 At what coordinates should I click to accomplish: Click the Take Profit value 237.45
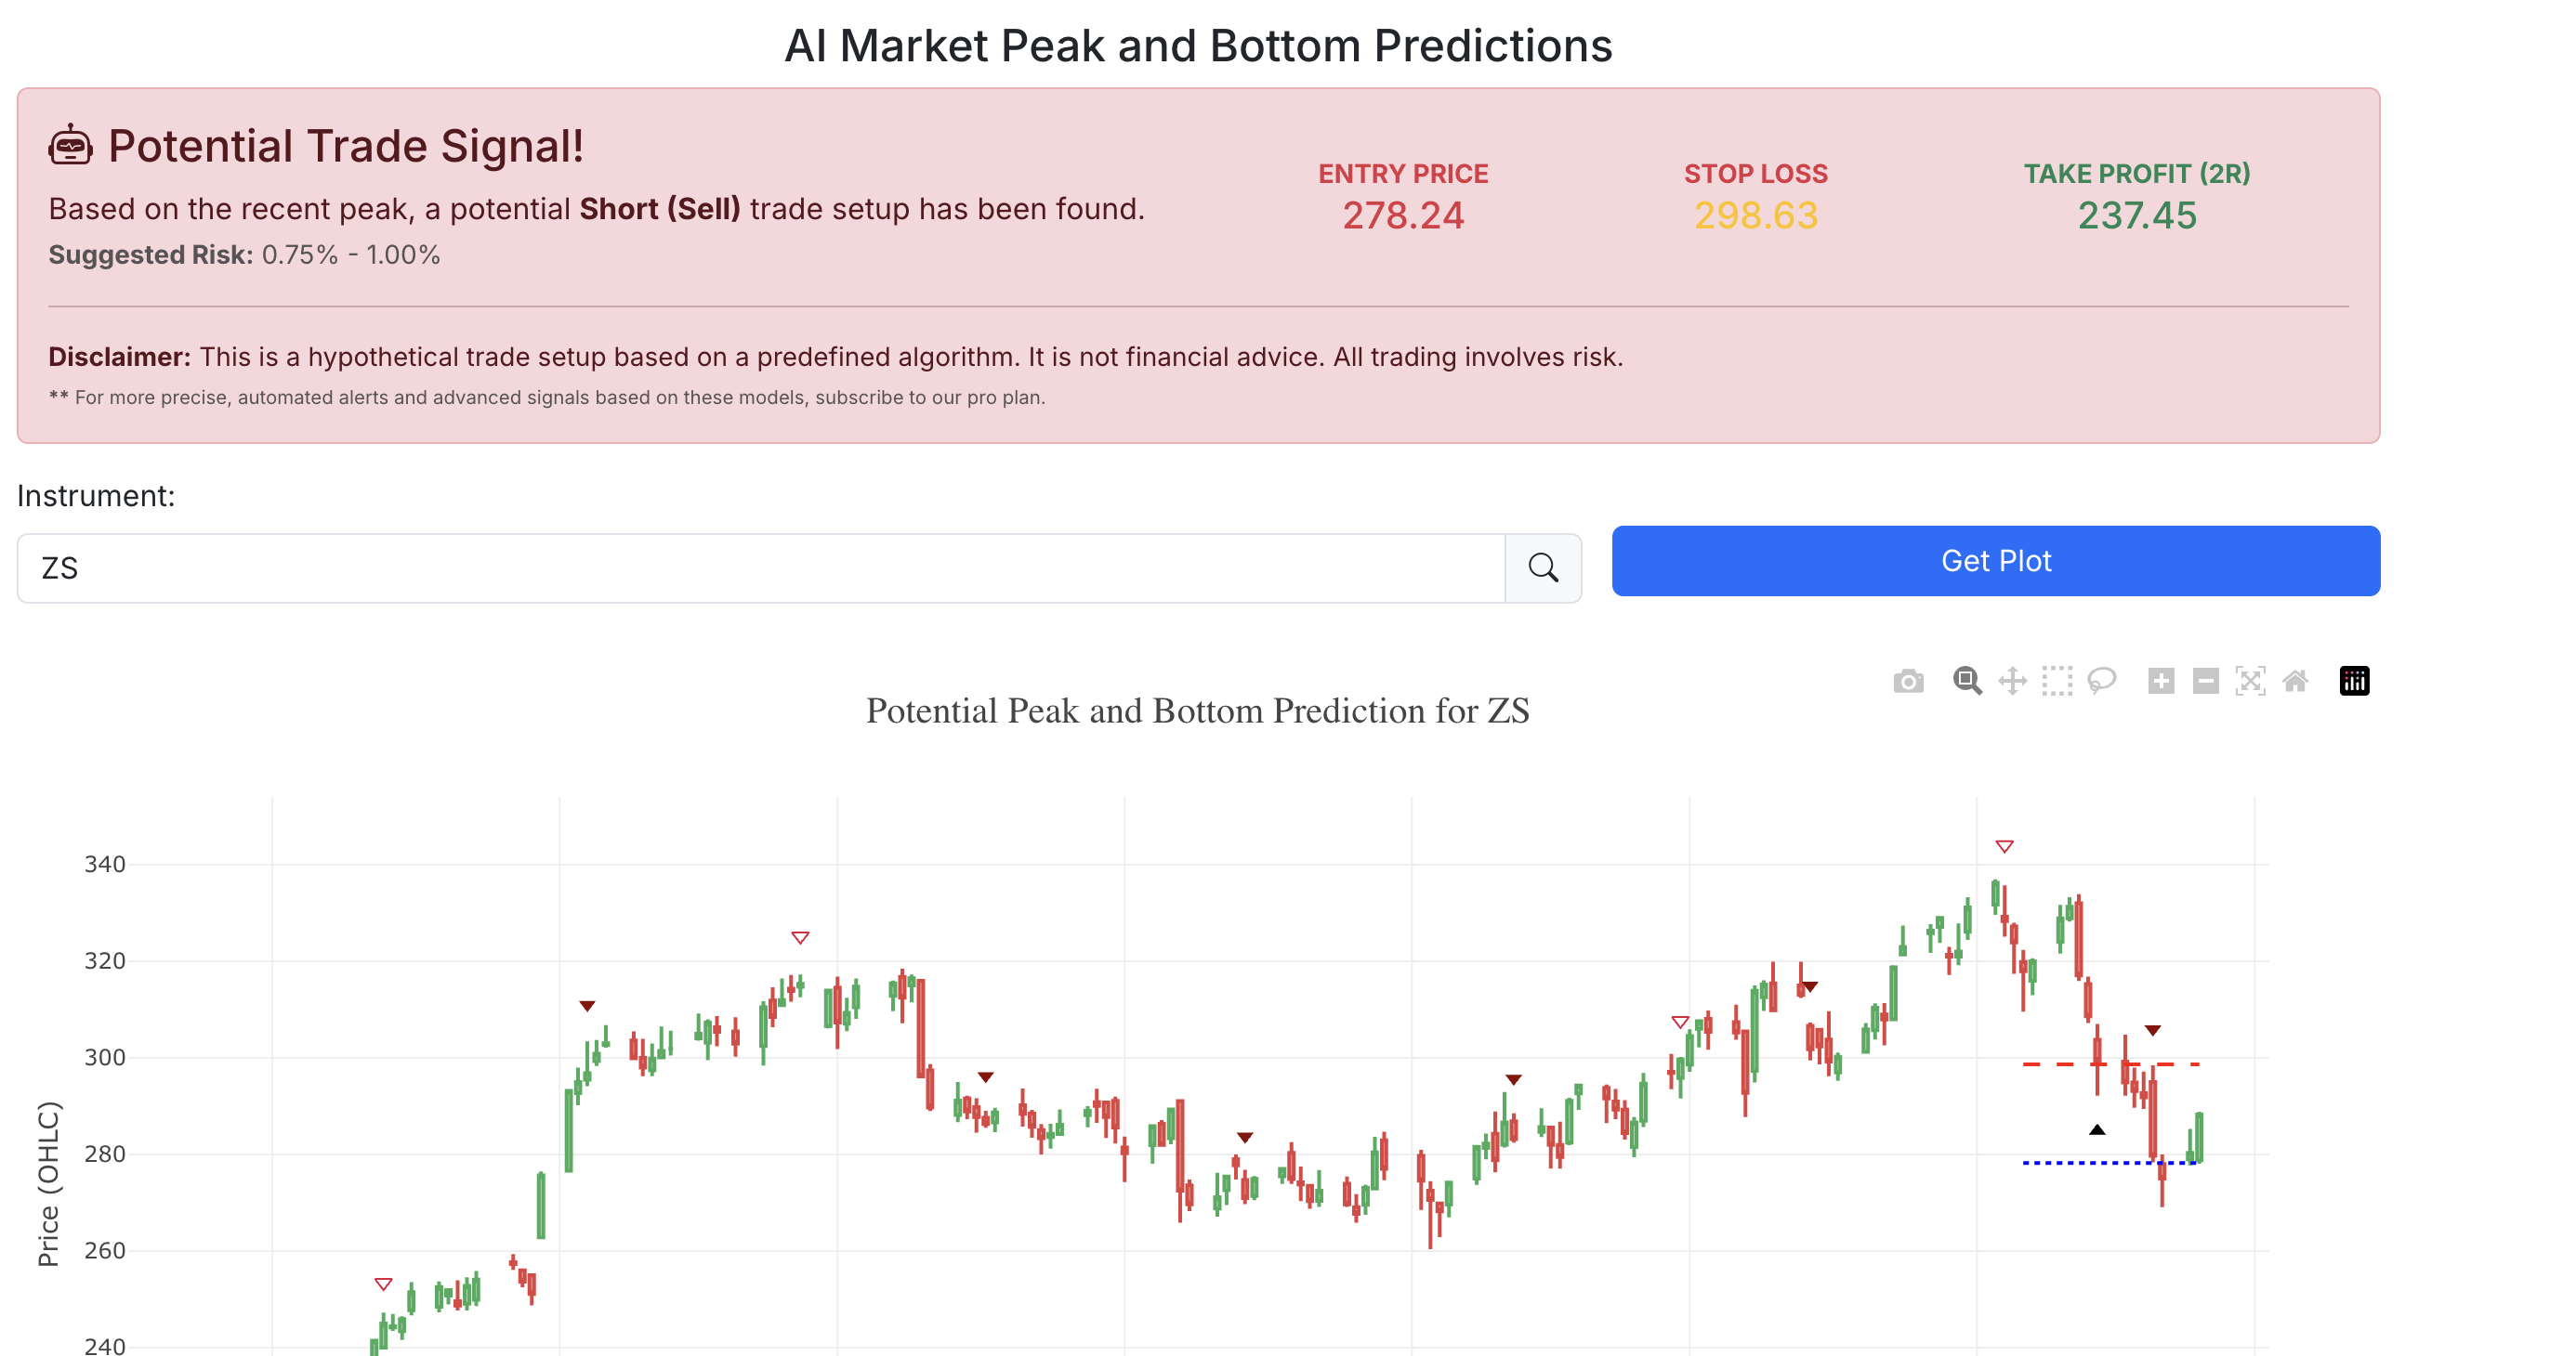point(2137,215)
